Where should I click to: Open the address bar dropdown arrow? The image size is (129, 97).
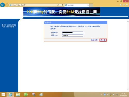click(60, 5)
